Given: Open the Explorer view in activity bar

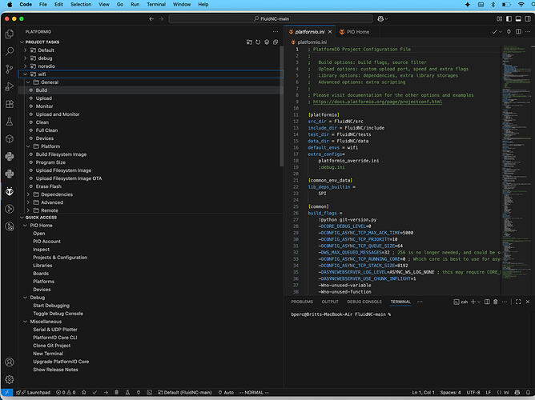Looking at the screenshot, I should pyautogui.click(x=10, y=34).
